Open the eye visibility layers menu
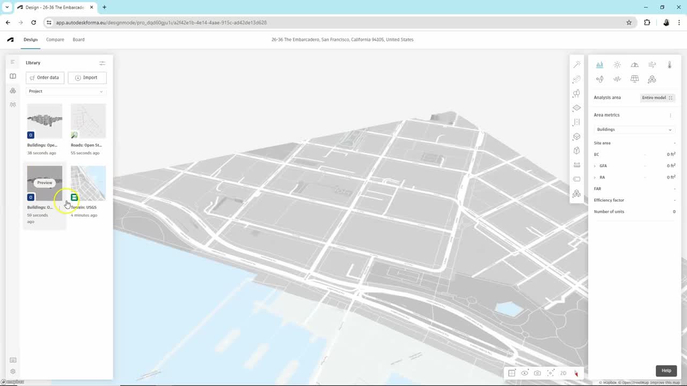Viewport: 687px width, 386px height. pos(524,373)
